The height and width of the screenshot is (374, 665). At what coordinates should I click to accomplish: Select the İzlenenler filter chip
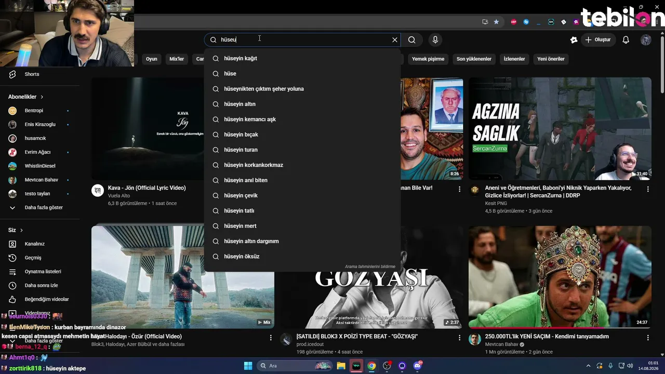(514, 59)
